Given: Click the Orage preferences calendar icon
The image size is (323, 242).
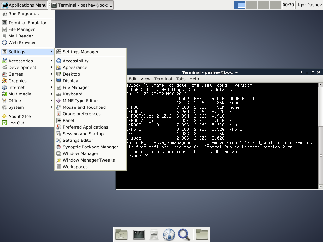Looking at the screenshot, I should point(59,114).
